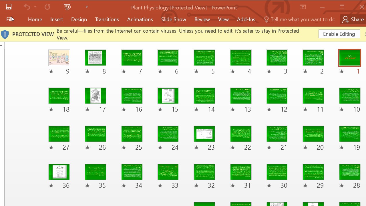Select slide 8 thumbnail with diagram

tap(96, 58)
